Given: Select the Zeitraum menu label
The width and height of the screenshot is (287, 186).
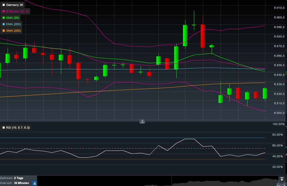Looking at the screenshot, I should click(8, 178).
